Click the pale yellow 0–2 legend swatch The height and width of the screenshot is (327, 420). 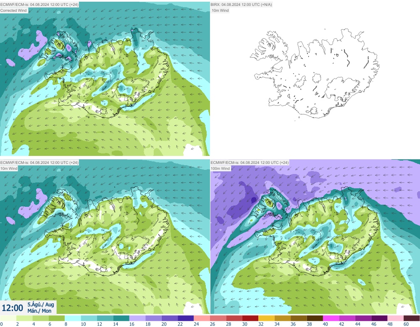pos(8,318)
